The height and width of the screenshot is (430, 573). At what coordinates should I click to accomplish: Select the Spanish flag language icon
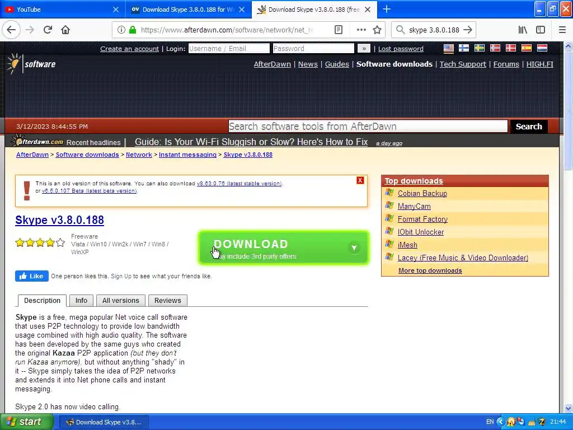pyautogui.click(x=526, y=48)
